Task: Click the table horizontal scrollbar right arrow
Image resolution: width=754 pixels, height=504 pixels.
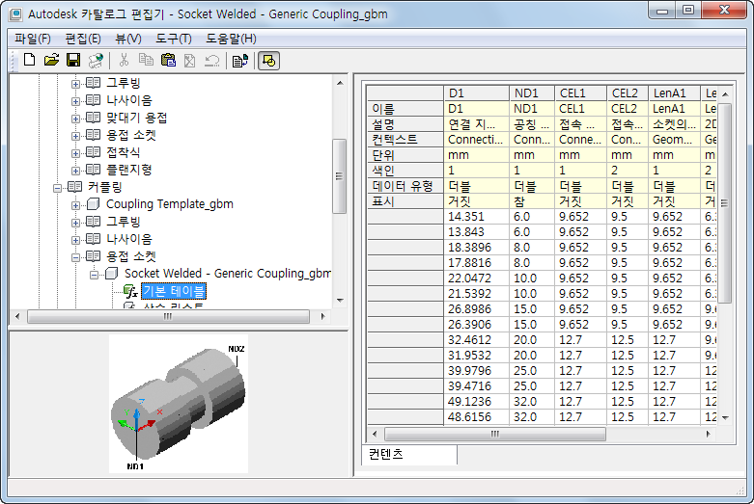Action: tap(709, 434)
